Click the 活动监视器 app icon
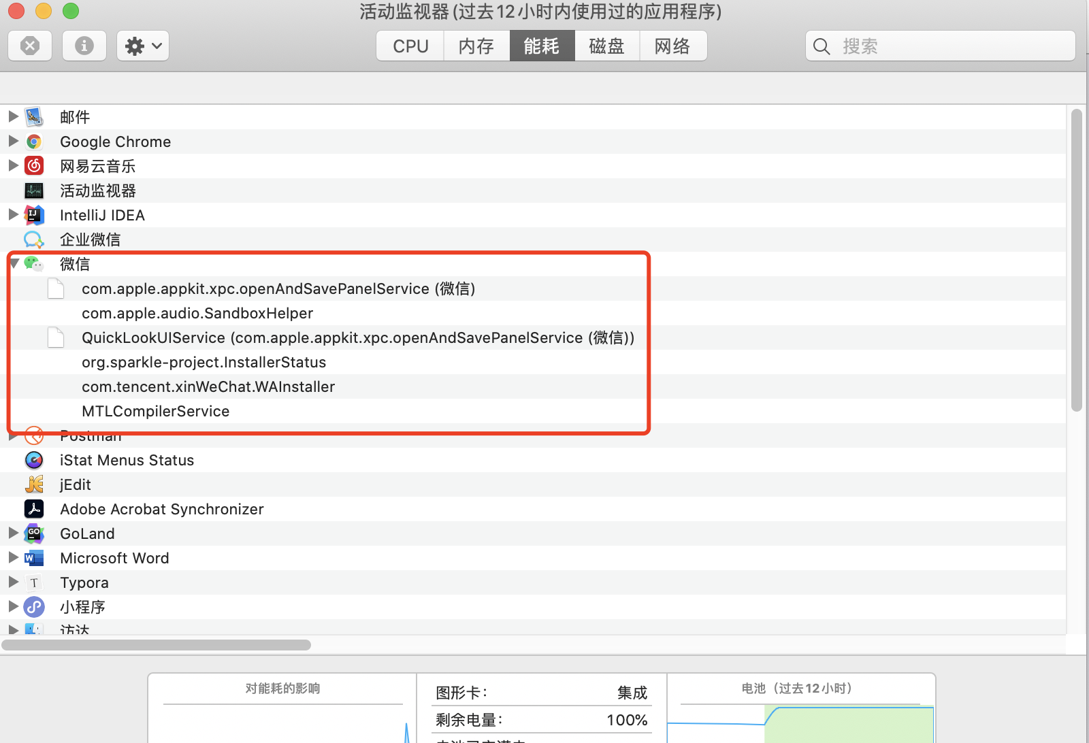1089x743 pixels. click(34, 191)
